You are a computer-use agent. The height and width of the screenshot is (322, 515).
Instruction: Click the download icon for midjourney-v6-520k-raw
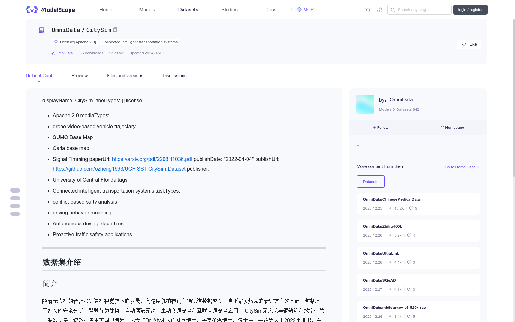click(x=390, y=317)
